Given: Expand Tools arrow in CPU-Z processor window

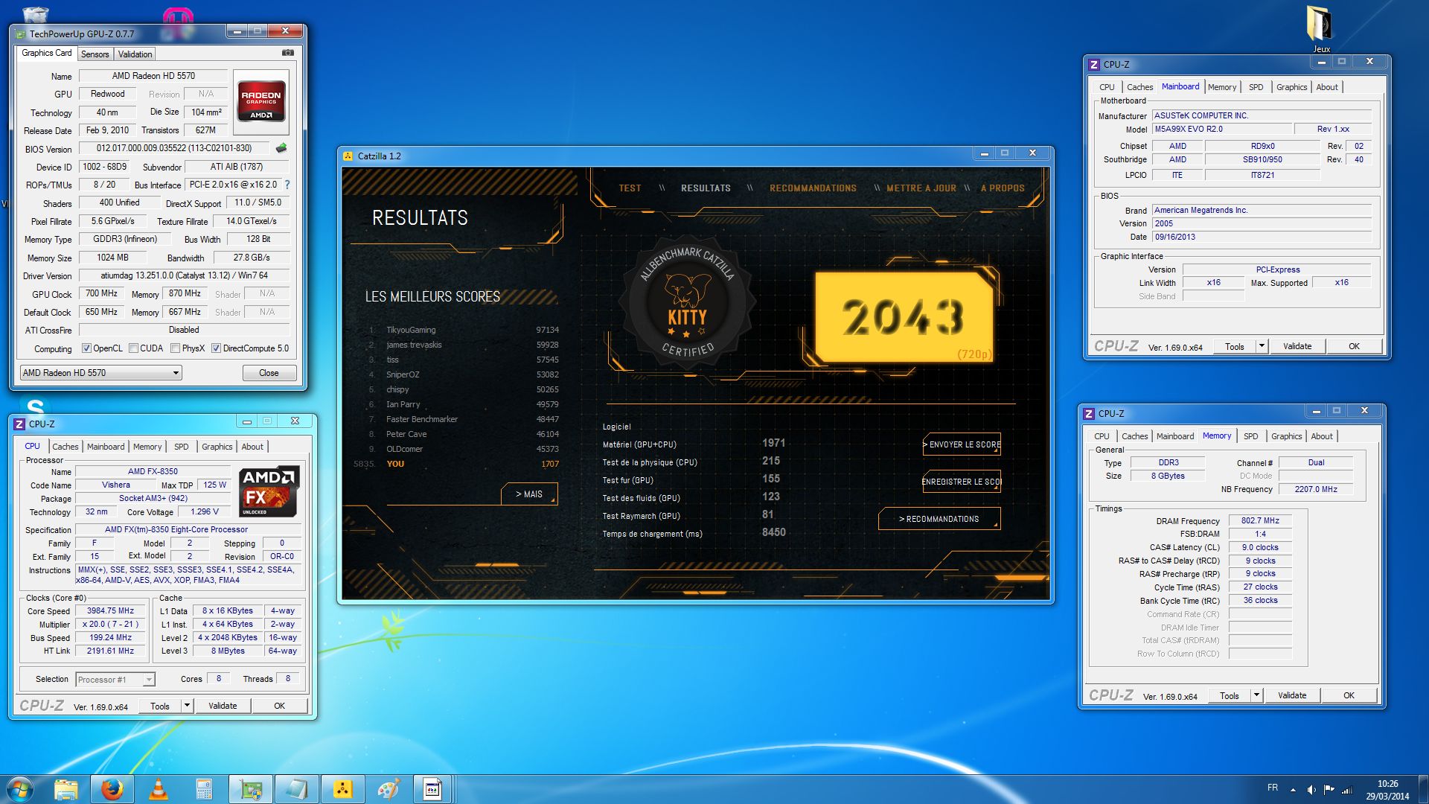Looking at the screenshot, I should coord(188,706).
